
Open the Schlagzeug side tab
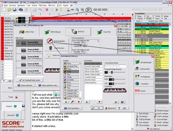coord(144,76)
